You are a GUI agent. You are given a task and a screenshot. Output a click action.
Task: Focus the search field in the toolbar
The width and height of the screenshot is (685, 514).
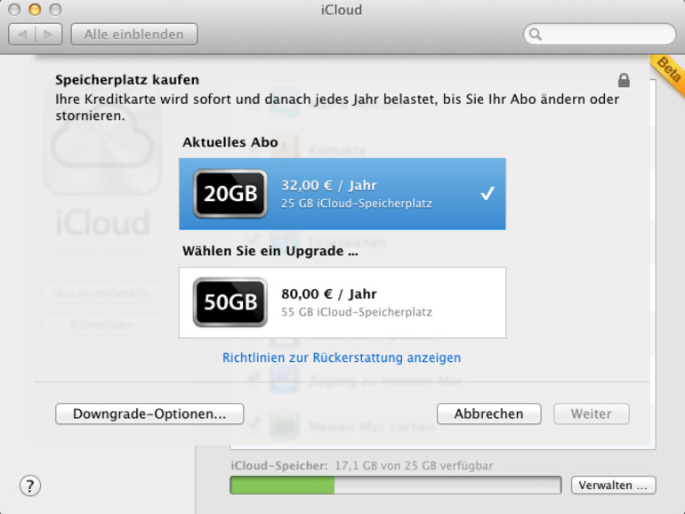click(x=600, y=34)
